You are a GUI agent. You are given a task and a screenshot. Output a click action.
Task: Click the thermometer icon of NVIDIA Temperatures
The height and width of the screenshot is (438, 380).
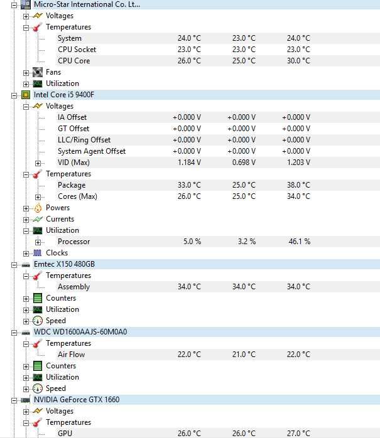(38, 423)
